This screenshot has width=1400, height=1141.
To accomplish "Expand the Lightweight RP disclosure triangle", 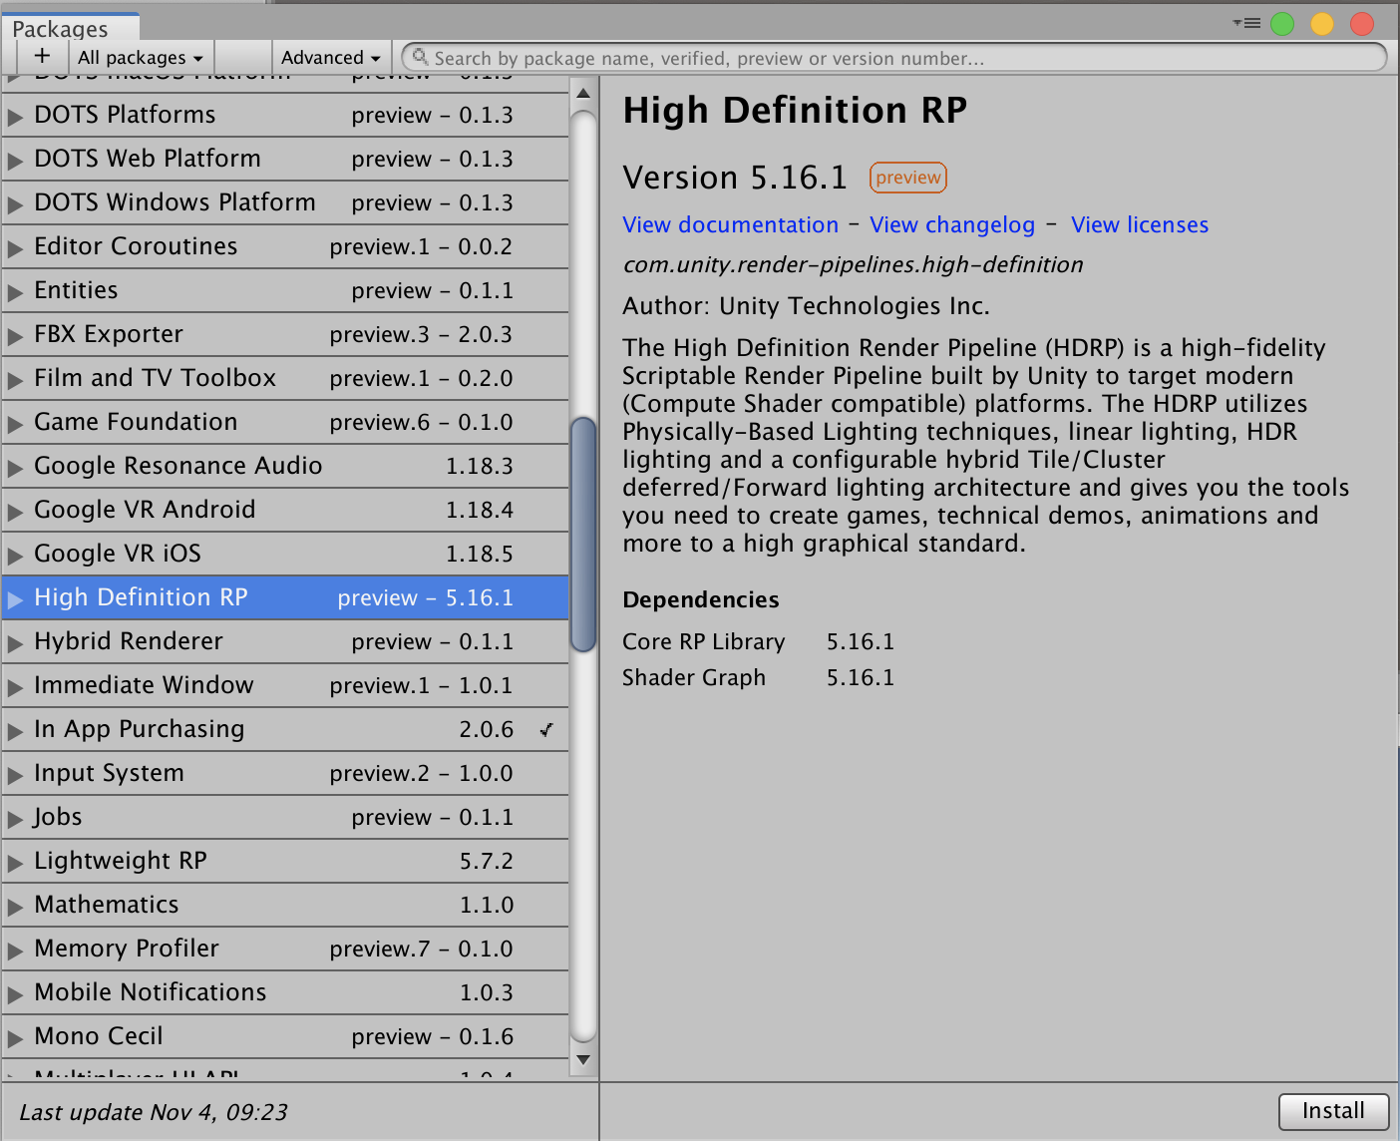I will tap(15, 862).
